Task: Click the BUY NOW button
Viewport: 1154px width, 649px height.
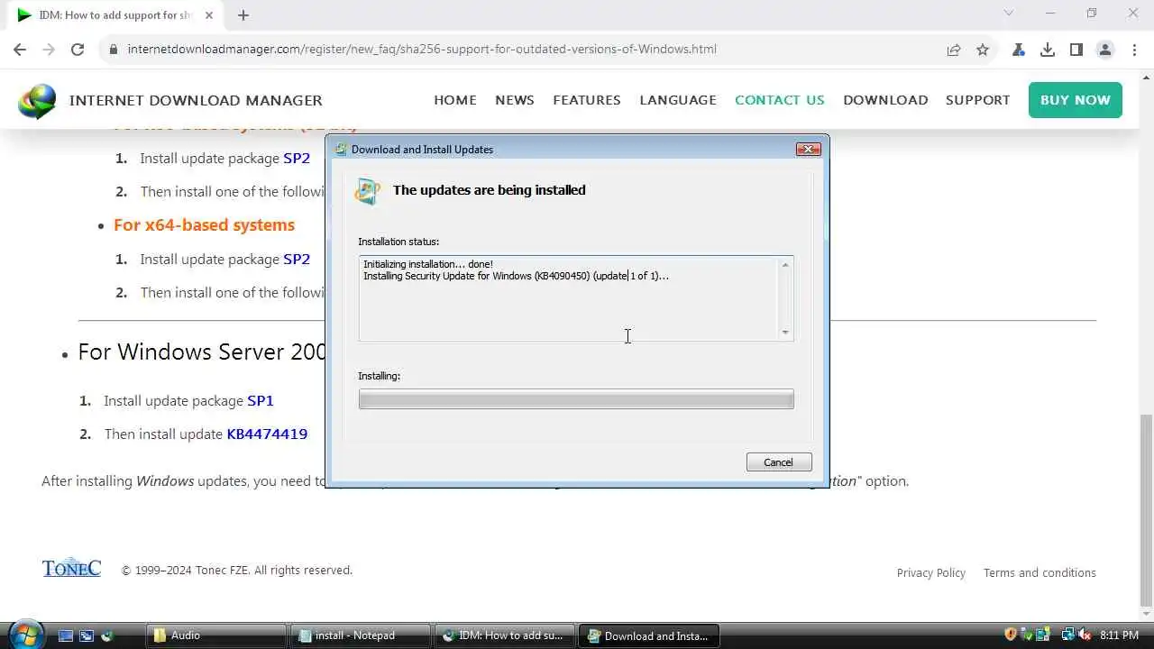Action: point(1076,100)
